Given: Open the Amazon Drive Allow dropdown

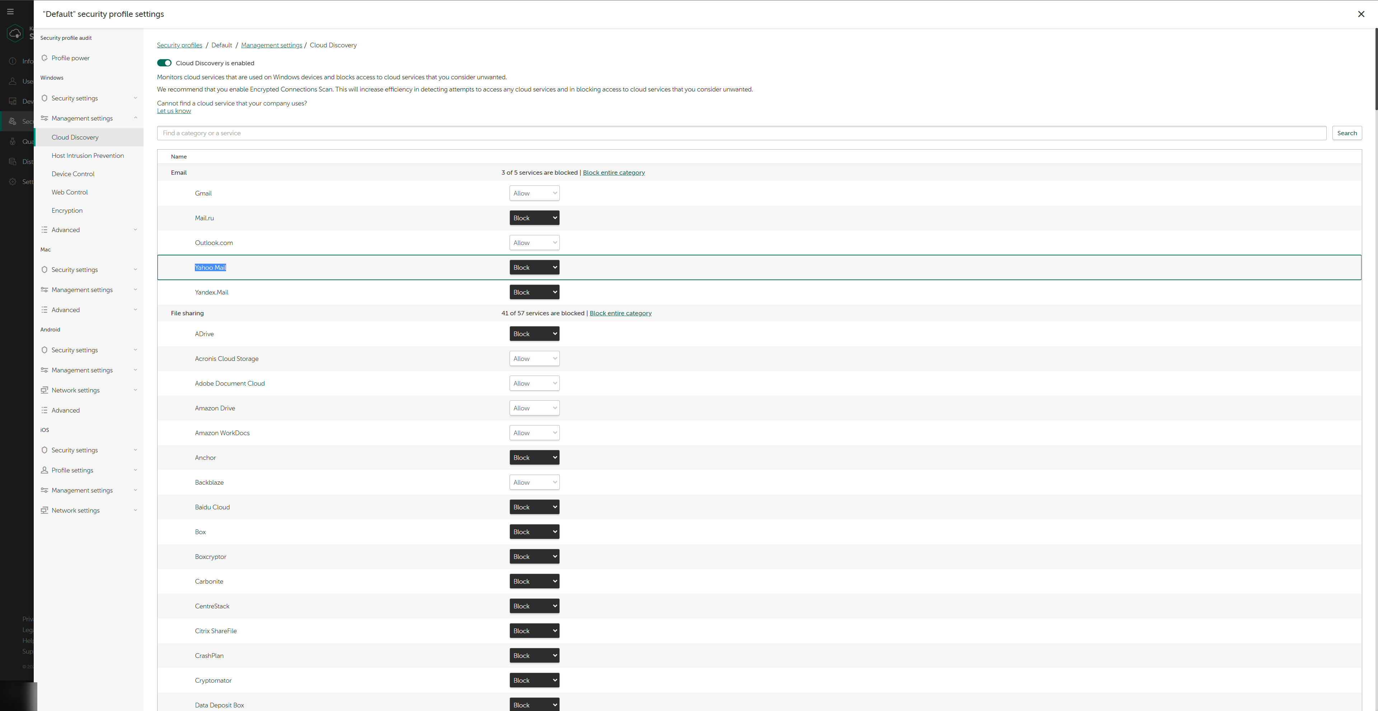Looking at the screenshot, I should tap(534, 408).
